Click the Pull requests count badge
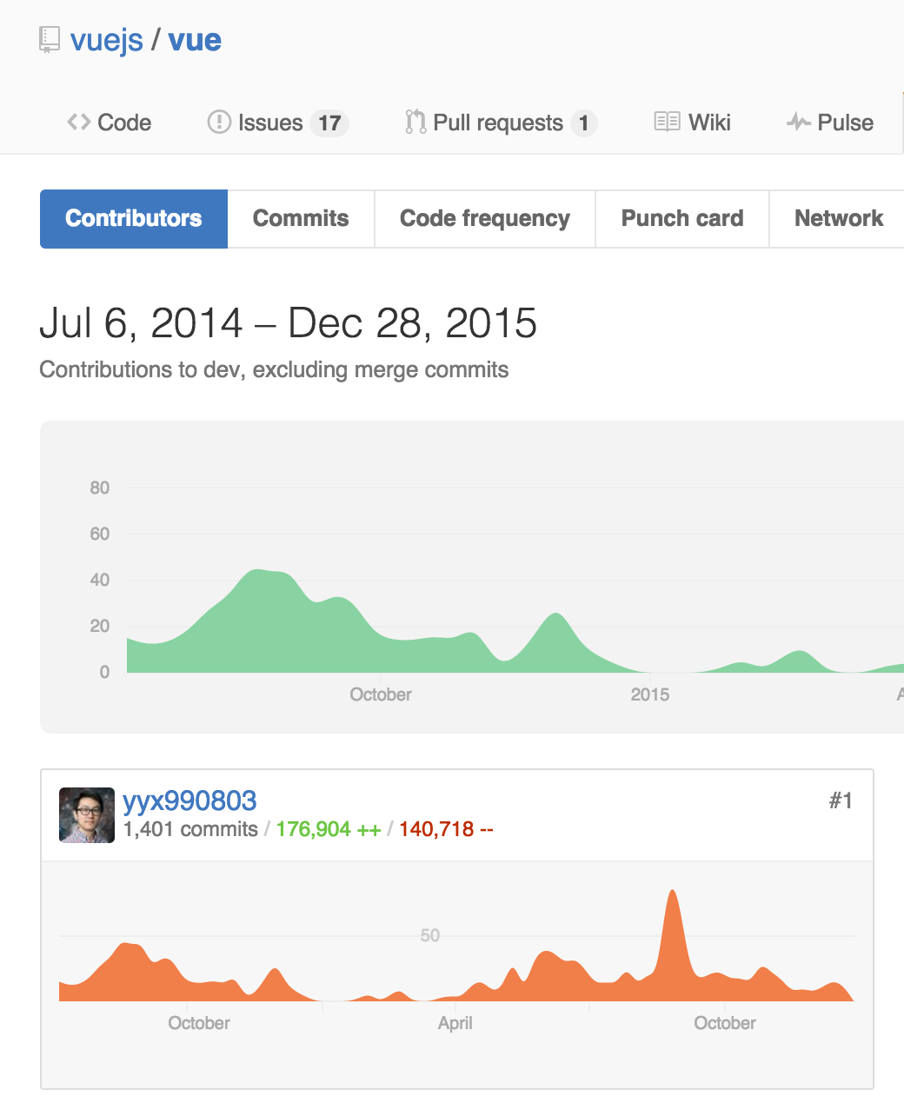Image resolution: width=904 pixels, height=1116 pixels. 584,123
